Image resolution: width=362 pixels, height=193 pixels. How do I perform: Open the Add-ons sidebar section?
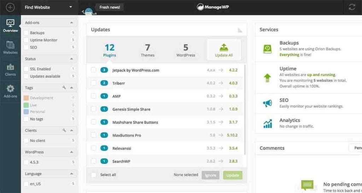coord(10,91)
